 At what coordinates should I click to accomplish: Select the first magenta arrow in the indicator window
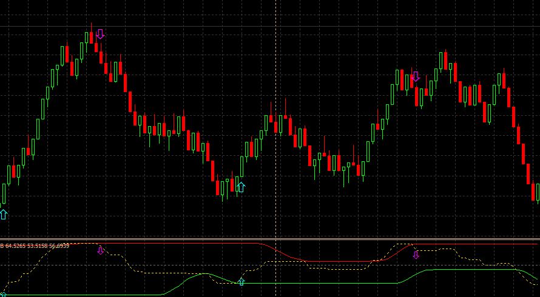100,250
